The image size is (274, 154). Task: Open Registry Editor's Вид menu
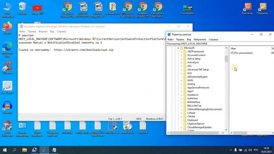point(189,39)
